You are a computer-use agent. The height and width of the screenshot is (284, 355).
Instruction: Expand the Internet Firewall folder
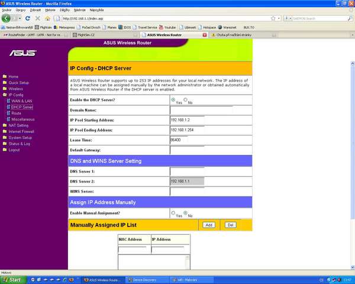point(5,131)
